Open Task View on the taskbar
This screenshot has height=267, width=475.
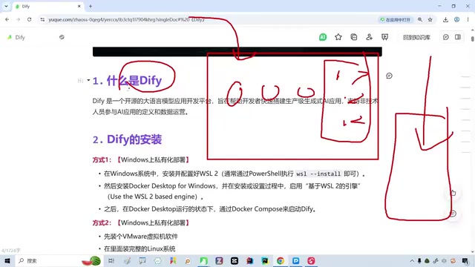(x=111, y=260)
